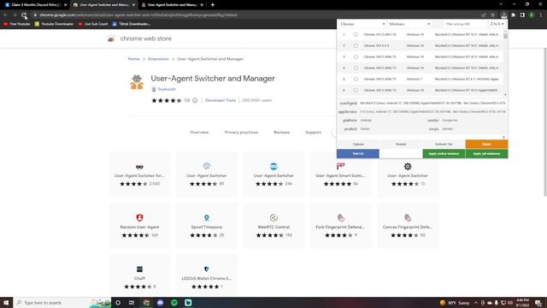547x308 pixels.
Task: Click the userAgent text field
Action: coord(432,104)
